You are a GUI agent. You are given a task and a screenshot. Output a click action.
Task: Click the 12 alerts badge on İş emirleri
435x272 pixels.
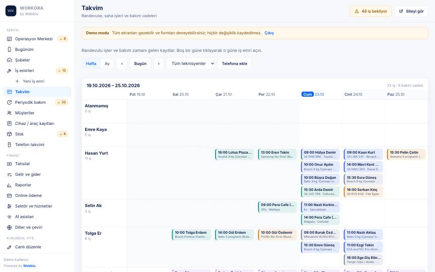62,71
